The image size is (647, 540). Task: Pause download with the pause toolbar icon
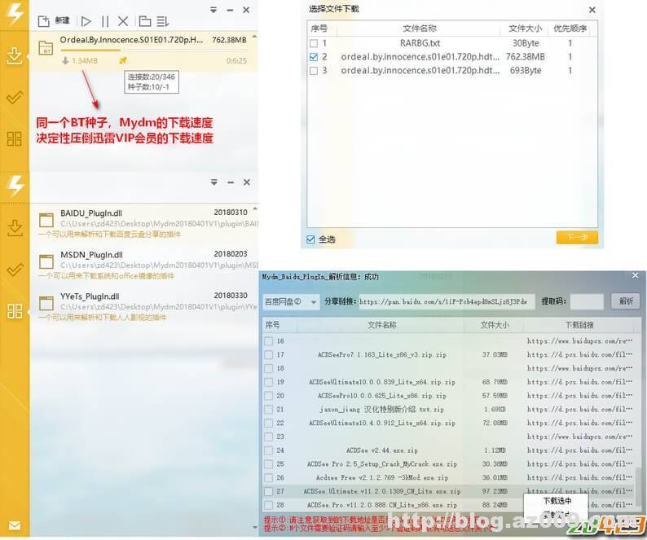click(x=105, y=21)
